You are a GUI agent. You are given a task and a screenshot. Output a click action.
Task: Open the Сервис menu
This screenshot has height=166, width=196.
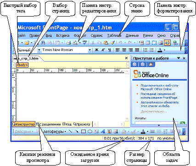(x=96, y=35)
